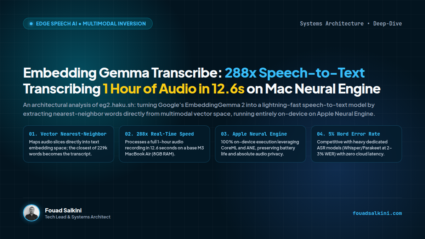The image size is (425, 239).
Task: Click the 'Processes a full 1-hour audio' description
Action: pos(164,148)
